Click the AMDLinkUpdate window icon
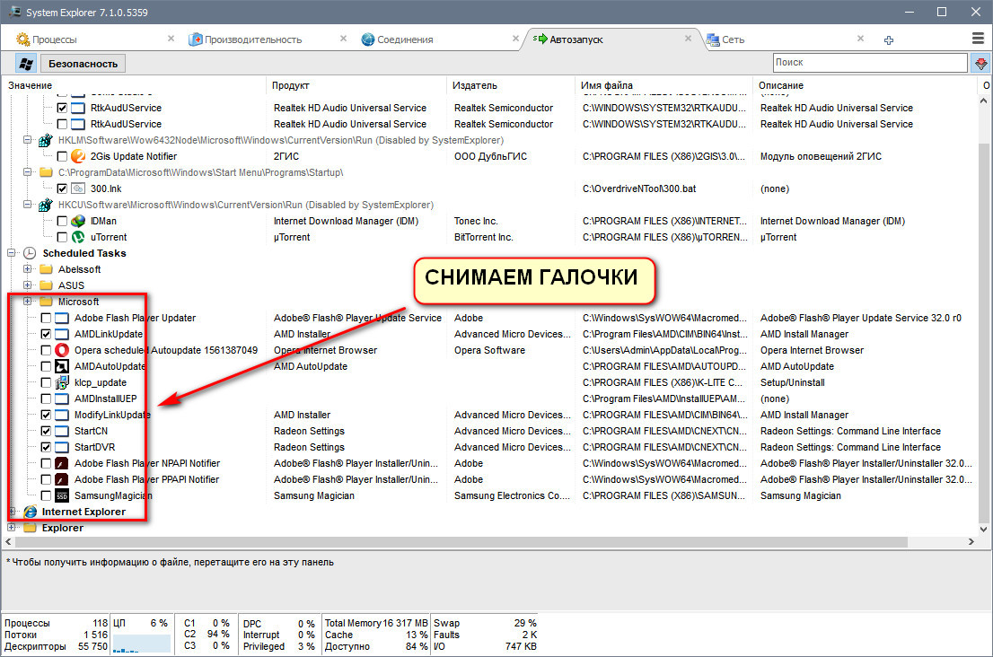 tap(61, 334)
